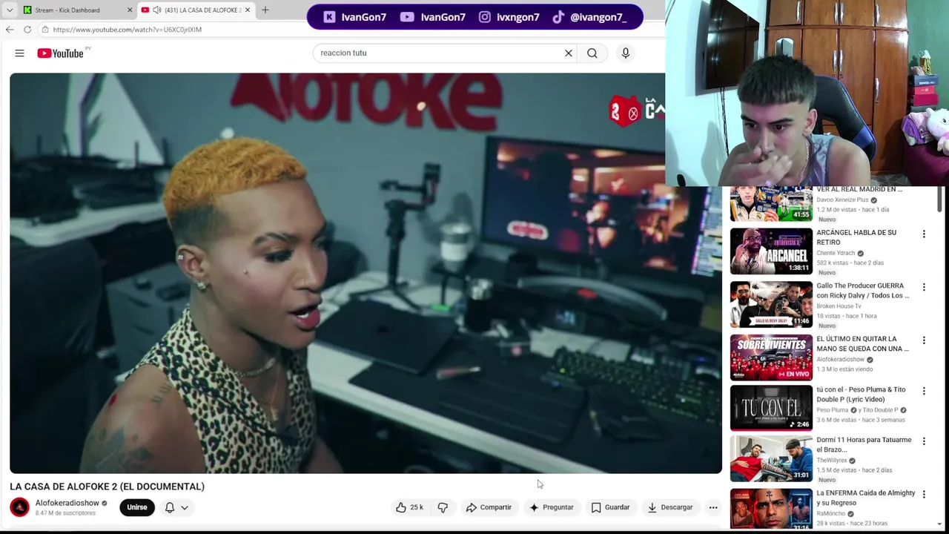The height and width of the screenshot is (534, 949).
Task: Open channel 'Davoo Xeneize Plus'
Action: (x=842, y=200)
